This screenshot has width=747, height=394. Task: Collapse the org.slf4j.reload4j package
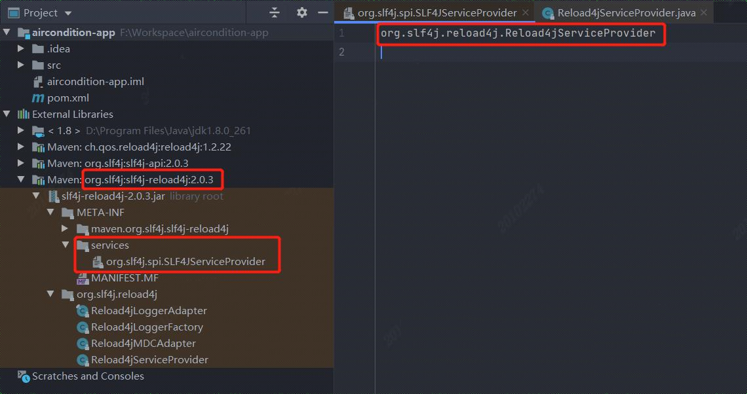(51, 294)
